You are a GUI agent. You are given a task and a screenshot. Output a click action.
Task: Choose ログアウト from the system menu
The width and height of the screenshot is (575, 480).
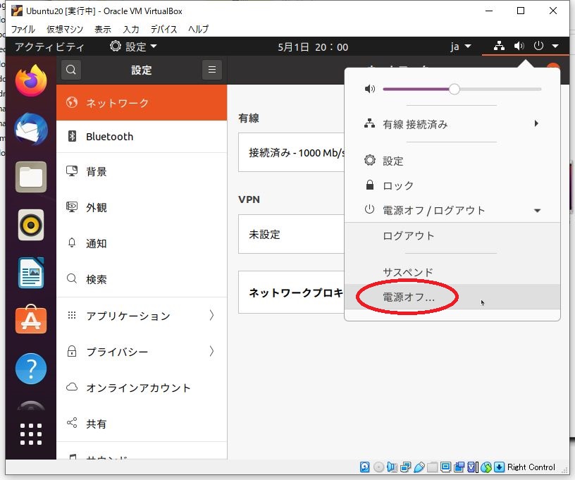pyautogui.click(x=452, y=235)
